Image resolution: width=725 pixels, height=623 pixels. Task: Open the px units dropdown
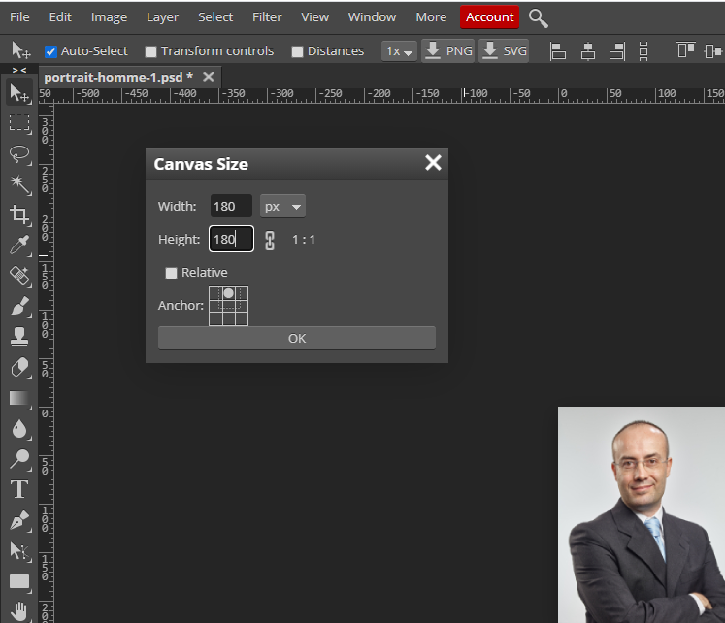[x=283, y=207]
